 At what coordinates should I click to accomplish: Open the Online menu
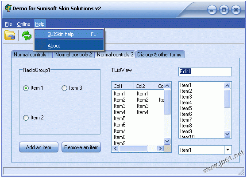[23, 24]
